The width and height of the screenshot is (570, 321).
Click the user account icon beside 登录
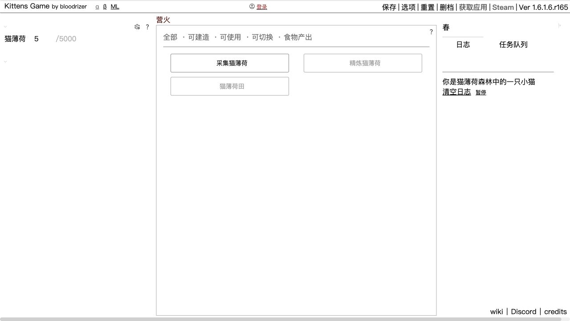click(252, 6)
